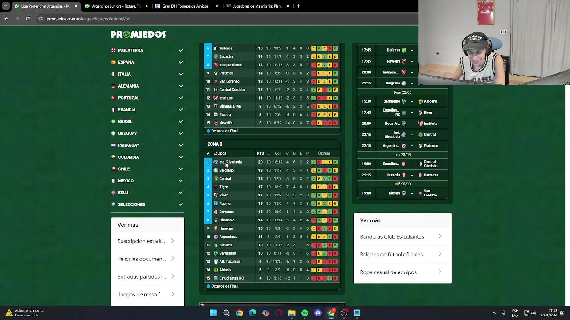Switch to Jugadores de Mauritania tab
This screenshot has width=570, height=320.
point(257,6)
